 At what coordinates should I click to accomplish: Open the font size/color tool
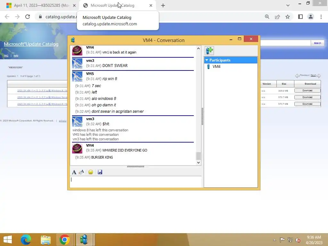pos(81,172)
